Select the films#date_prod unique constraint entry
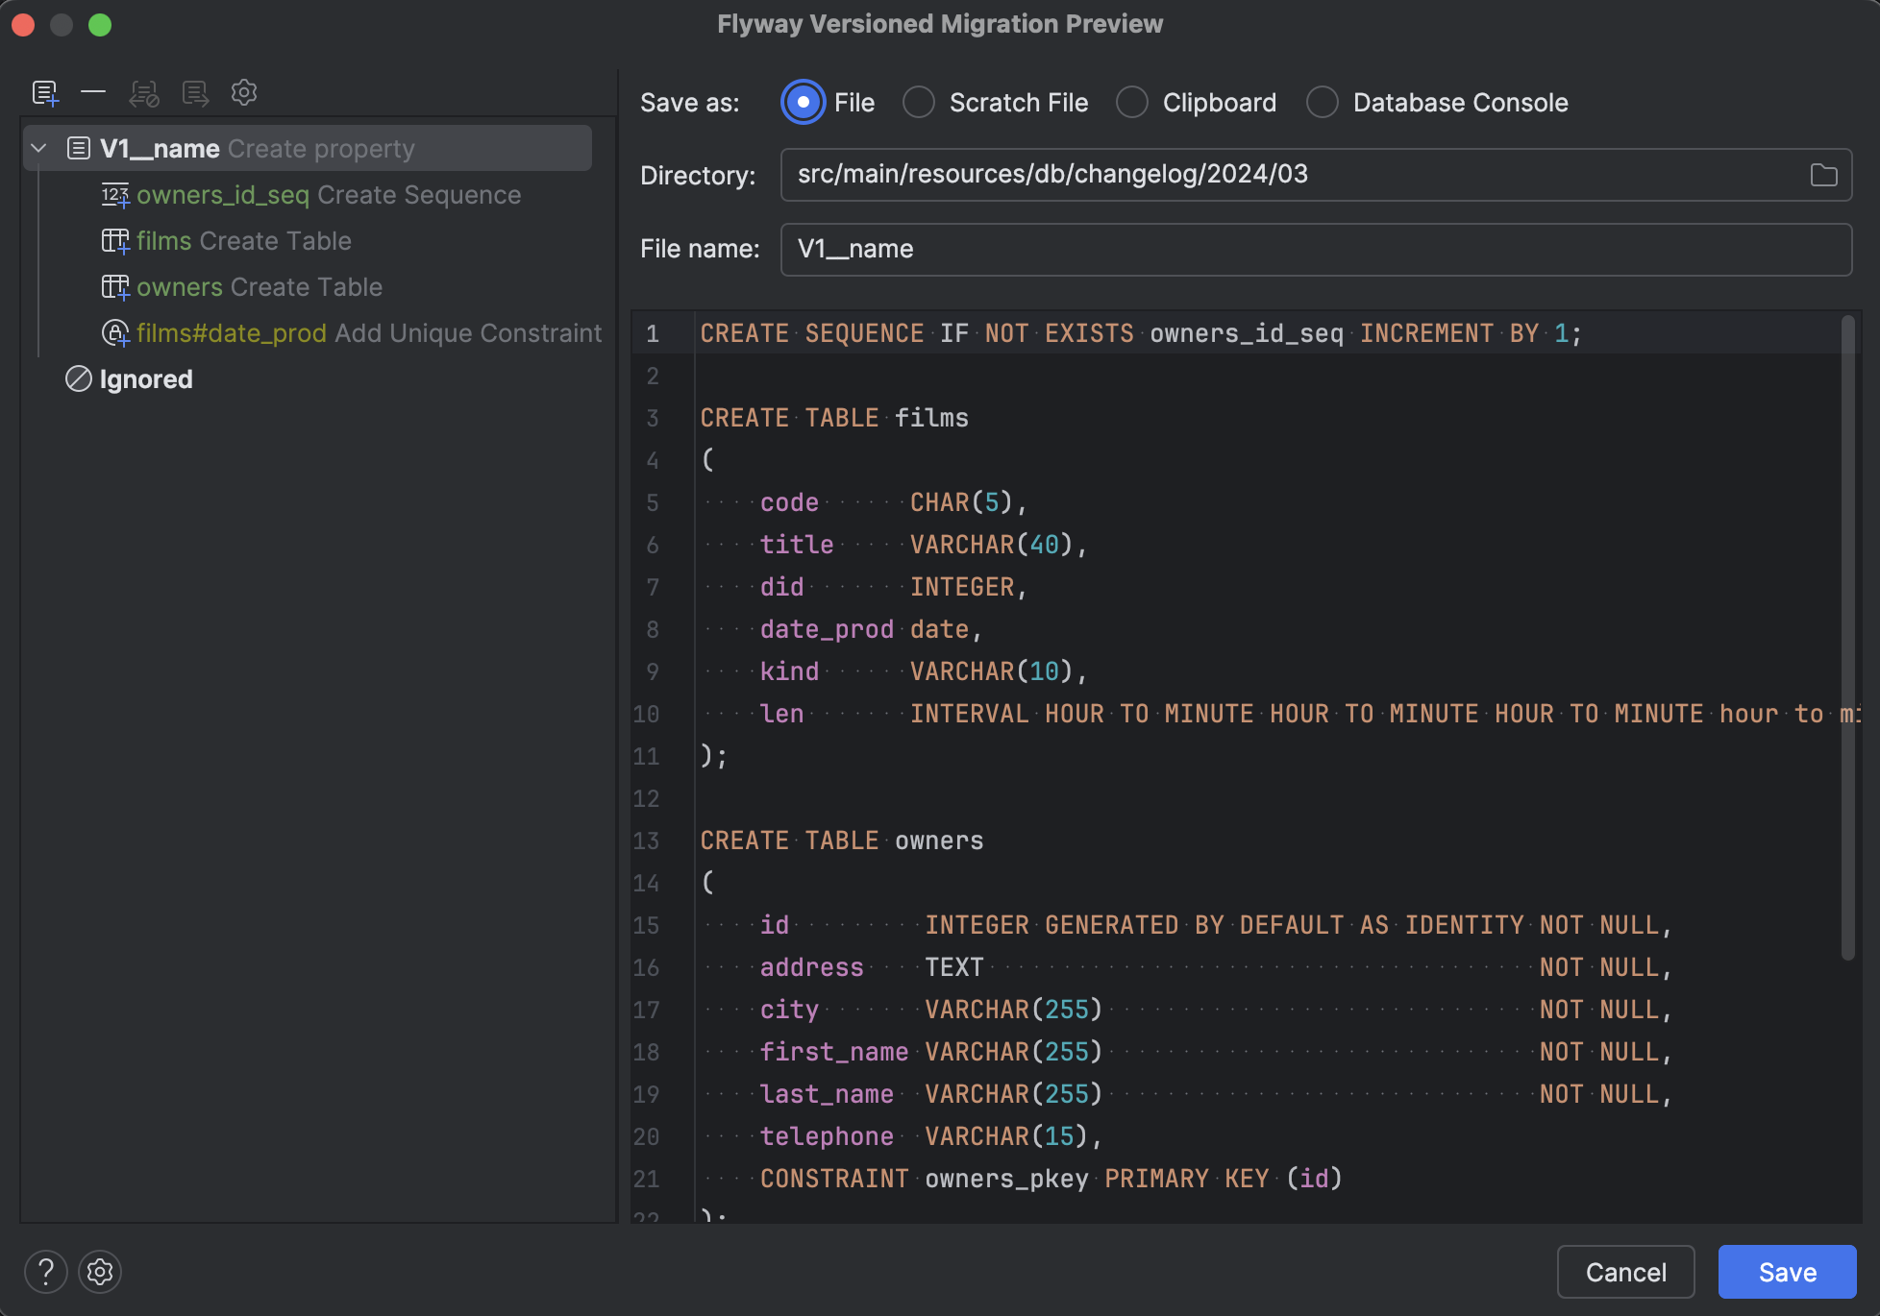Image resolution: width=1880 pixels, height=1316 pixels. (369, 333)
